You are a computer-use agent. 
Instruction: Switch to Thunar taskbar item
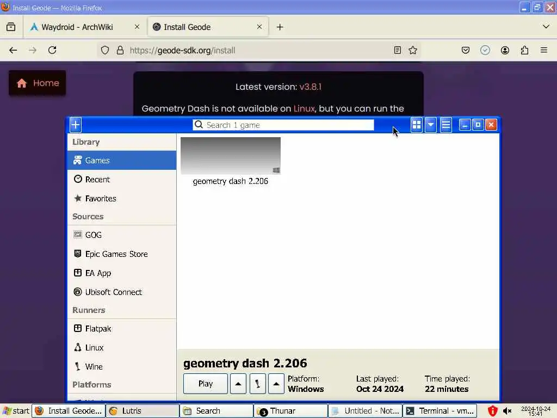(x=291, y=411)
